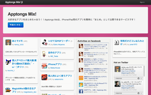Screen dimensions: 151x95
Task: Open PICxPICでリリースしたiPhoneアプリ link
Action: click(x=96, y=84)
